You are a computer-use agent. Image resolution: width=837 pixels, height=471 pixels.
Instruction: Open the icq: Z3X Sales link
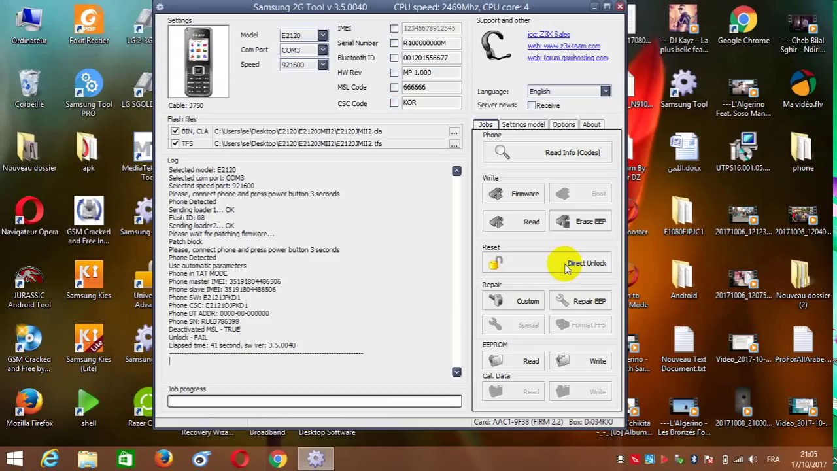point(549,35)
